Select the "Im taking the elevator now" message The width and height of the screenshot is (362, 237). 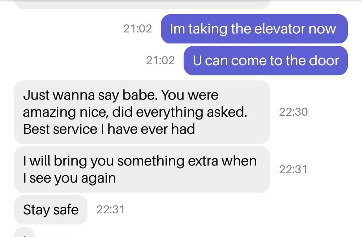point(254,29)
